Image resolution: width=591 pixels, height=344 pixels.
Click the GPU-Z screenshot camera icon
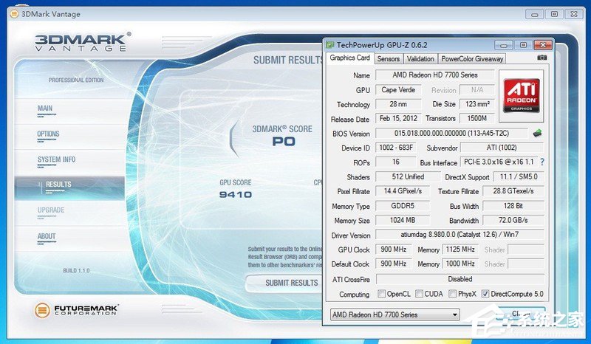click(542, 58)
